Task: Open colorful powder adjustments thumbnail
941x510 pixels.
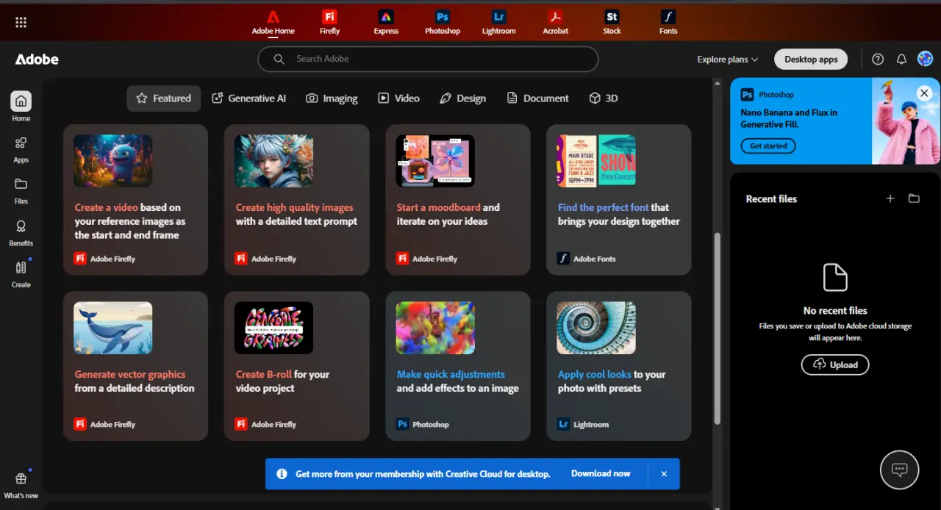Action: 435,328
